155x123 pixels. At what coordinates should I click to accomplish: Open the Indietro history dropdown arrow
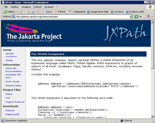tap(17, 12)
